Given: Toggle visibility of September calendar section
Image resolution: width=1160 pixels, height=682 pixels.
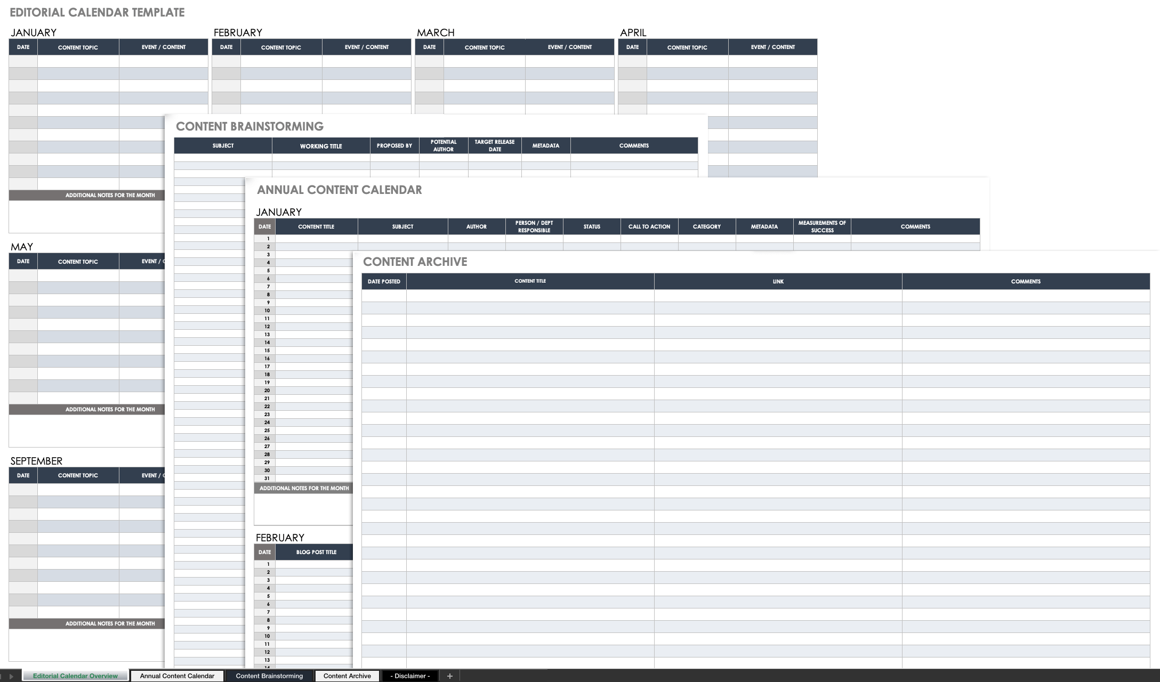Looking at the screenshot, I should [x=36, y=460].
